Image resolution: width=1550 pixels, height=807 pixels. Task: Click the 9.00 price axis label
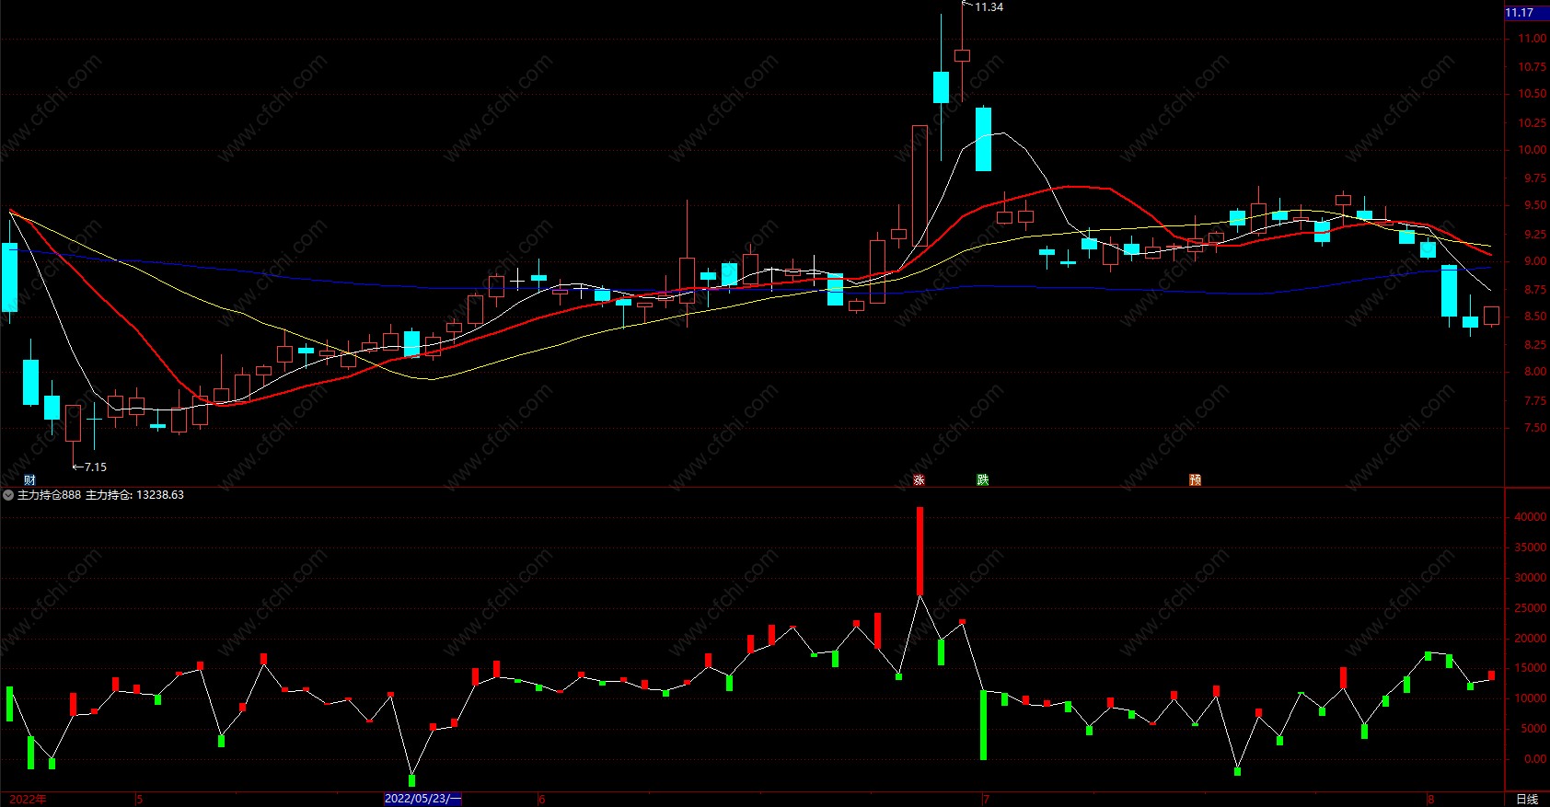tap(1535, 261)
